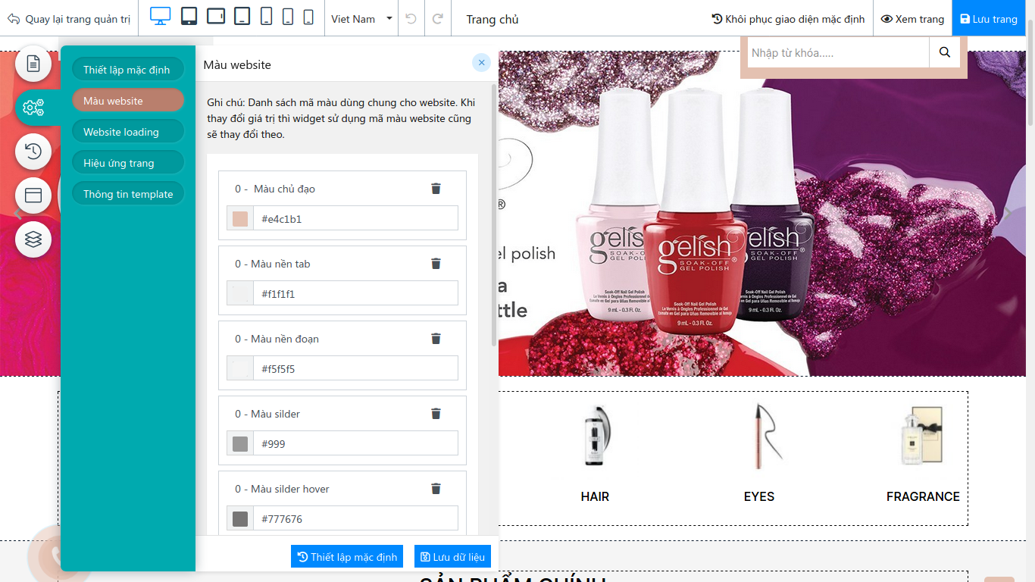Select the smallest phone preview icon

click(308, 17)
